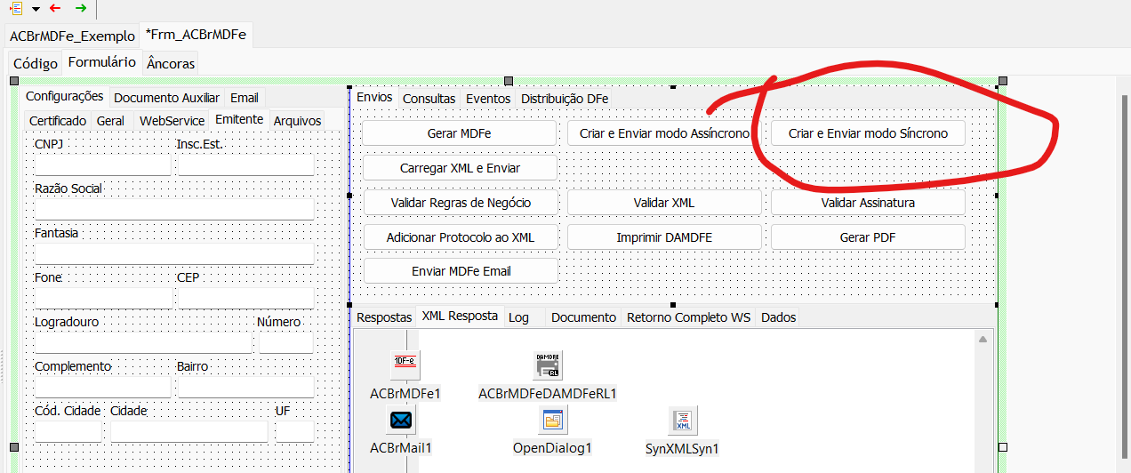Open the Âncoras view tab
The height and width of the screenshot is (473, 1131).
(x=170, y=63)
